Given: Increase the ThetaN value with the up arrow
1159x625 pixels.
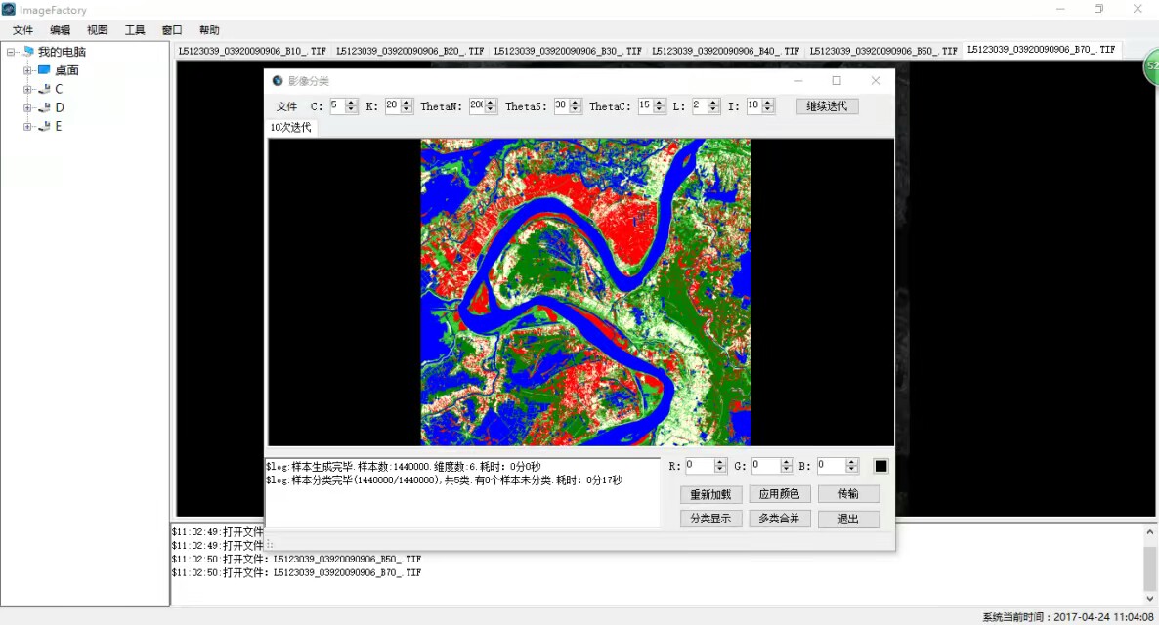Looking at the screenshot, I should tap(490, 103).
